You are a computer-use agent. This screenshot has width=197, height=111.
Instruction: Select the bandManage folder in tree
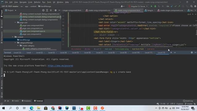tap(25, 40)
